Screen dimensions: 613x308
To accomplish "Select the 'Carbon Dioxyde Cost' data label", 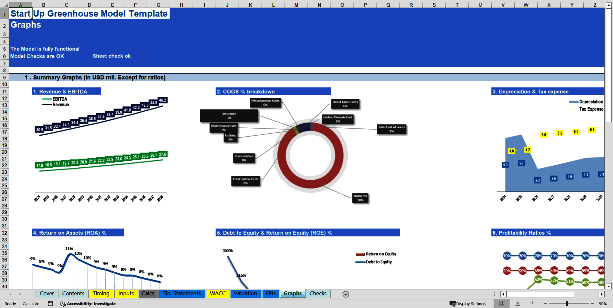I will pyautogui.click(x=338, y=119).
